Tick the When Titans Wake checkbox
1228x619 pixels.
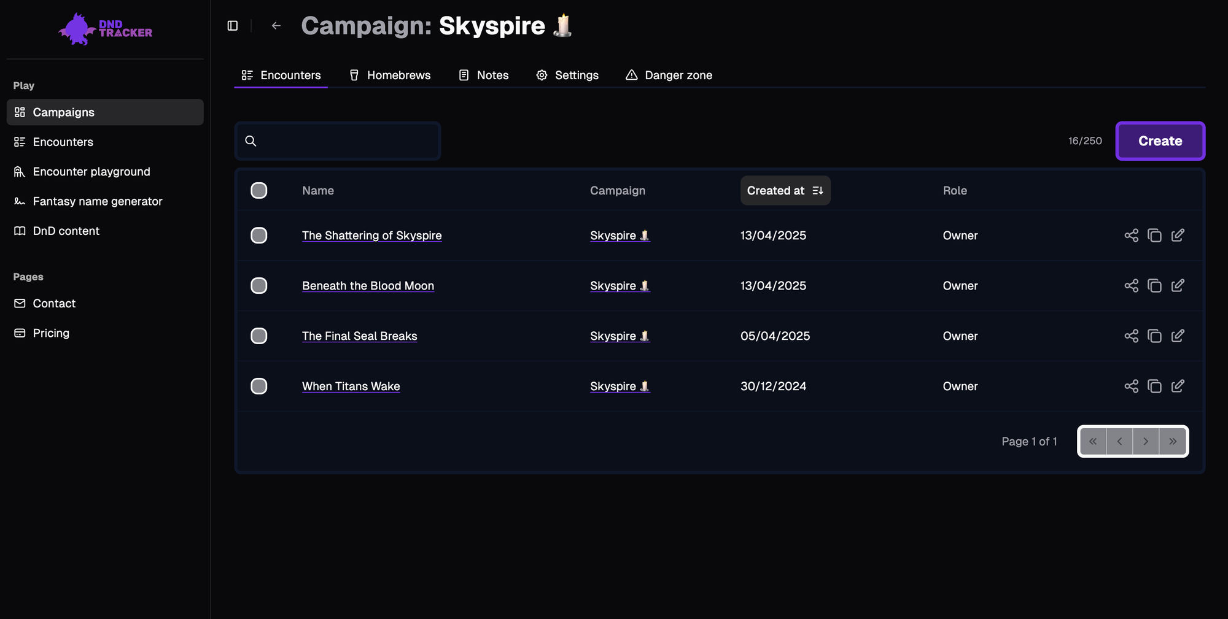click(259, 386)
